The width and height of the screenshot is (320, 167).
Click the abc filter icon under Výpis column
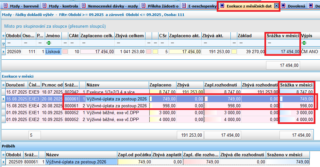[x=304, y=43]
